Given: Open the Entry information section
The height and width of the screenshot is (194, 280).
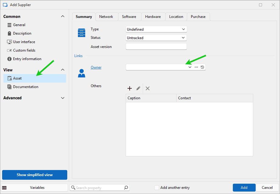Looking at the screenshot, I should coord(27,59).
